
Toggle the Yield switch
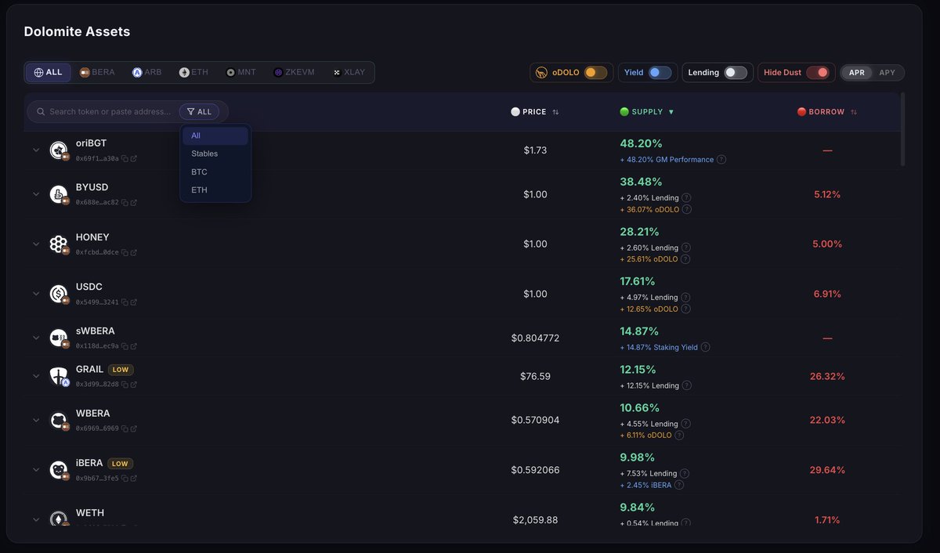click(x=660, y=73)
